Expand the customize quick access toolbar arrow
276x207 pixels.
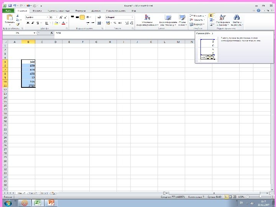41,6
